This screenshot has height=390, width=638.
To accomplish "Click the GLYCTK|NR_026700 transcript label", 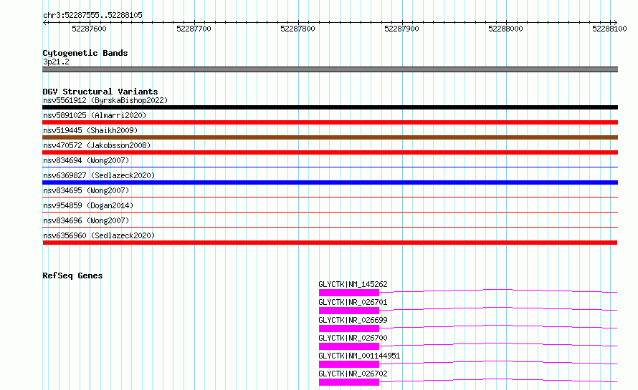I will (x=353, y=338).
